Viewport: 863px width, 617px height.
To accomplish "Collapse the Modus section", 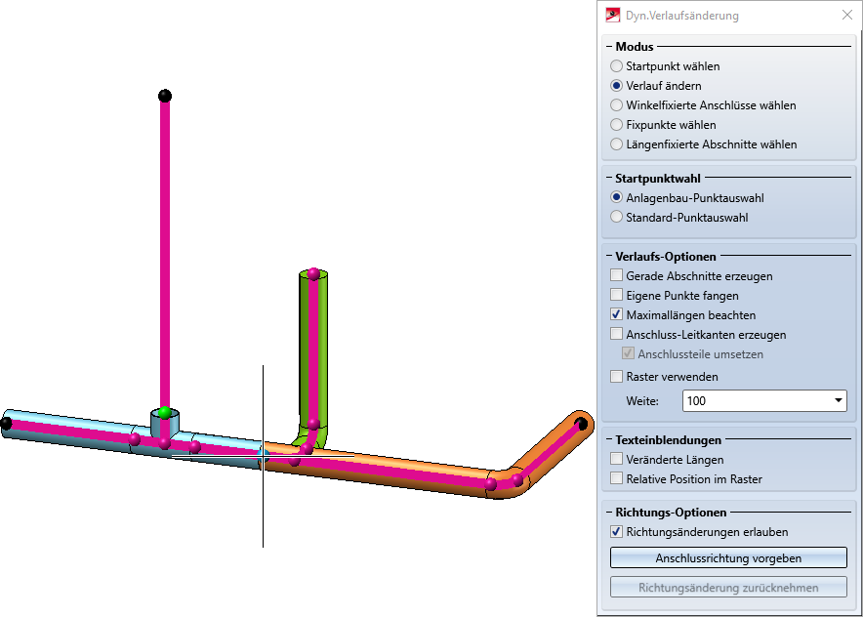I will [609, 47].
